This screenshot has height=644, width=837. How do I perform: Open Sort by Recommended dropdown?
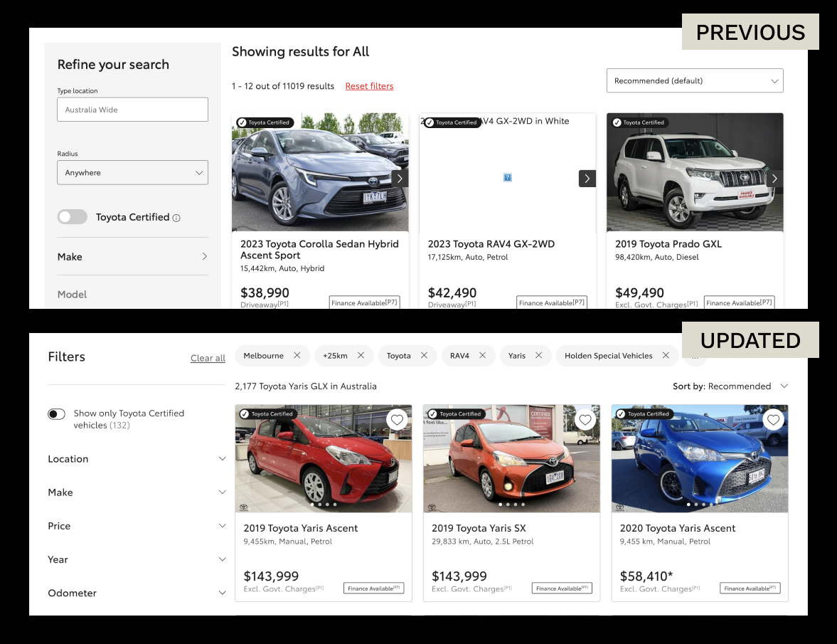point(730,386)
